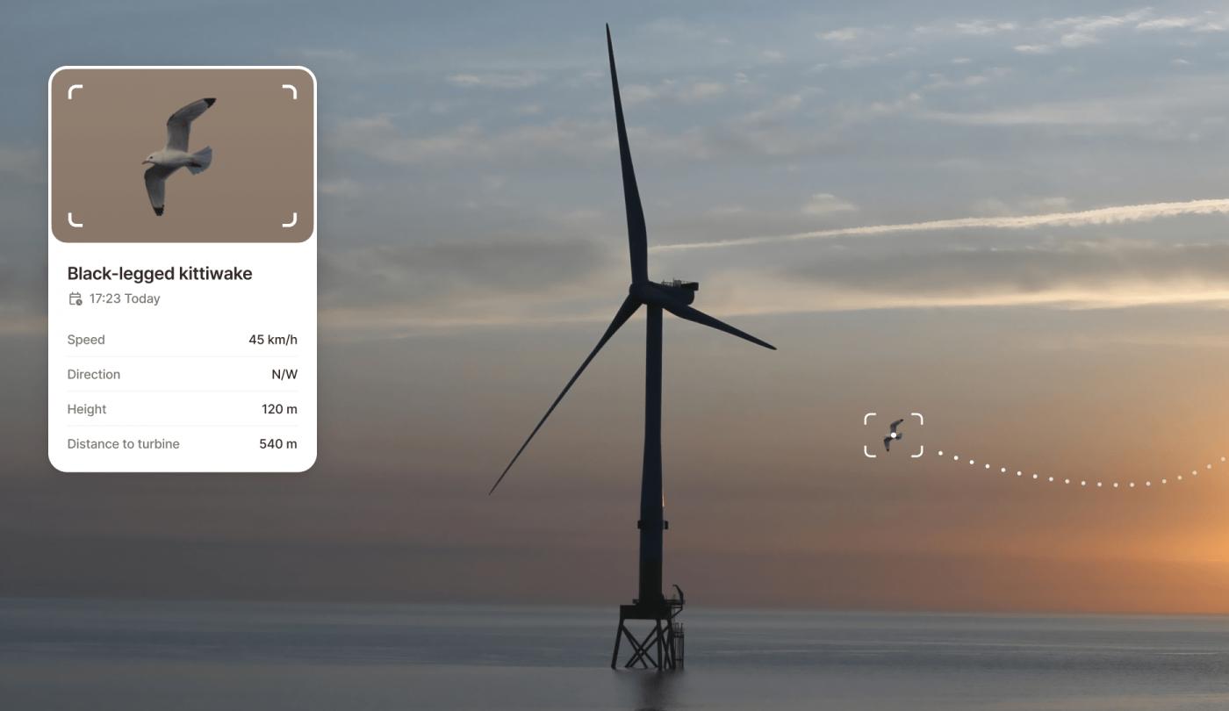This screenshot has width=1229, height=711.
Task: Click the Height row label
Action: [87, 409]
